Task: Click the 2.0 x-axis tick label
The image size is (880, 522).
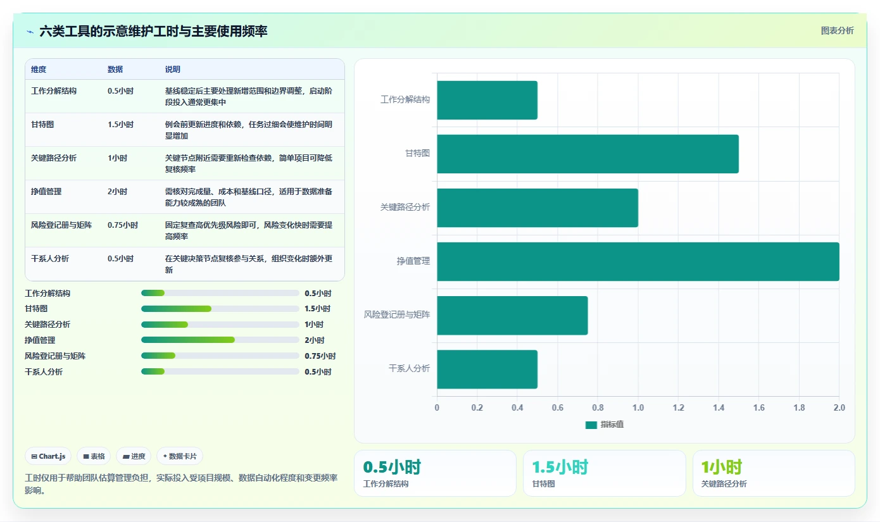Action: [839, 407]
